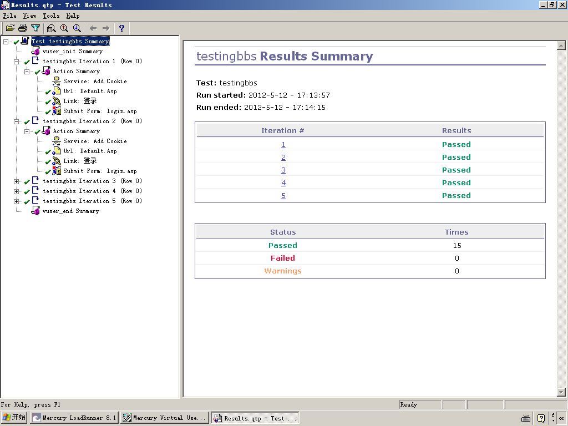The width and height of the screenshot is (568, 426).
Task: Click the Warnings status label
Action: pyautogui.click(x=283, y=271)
